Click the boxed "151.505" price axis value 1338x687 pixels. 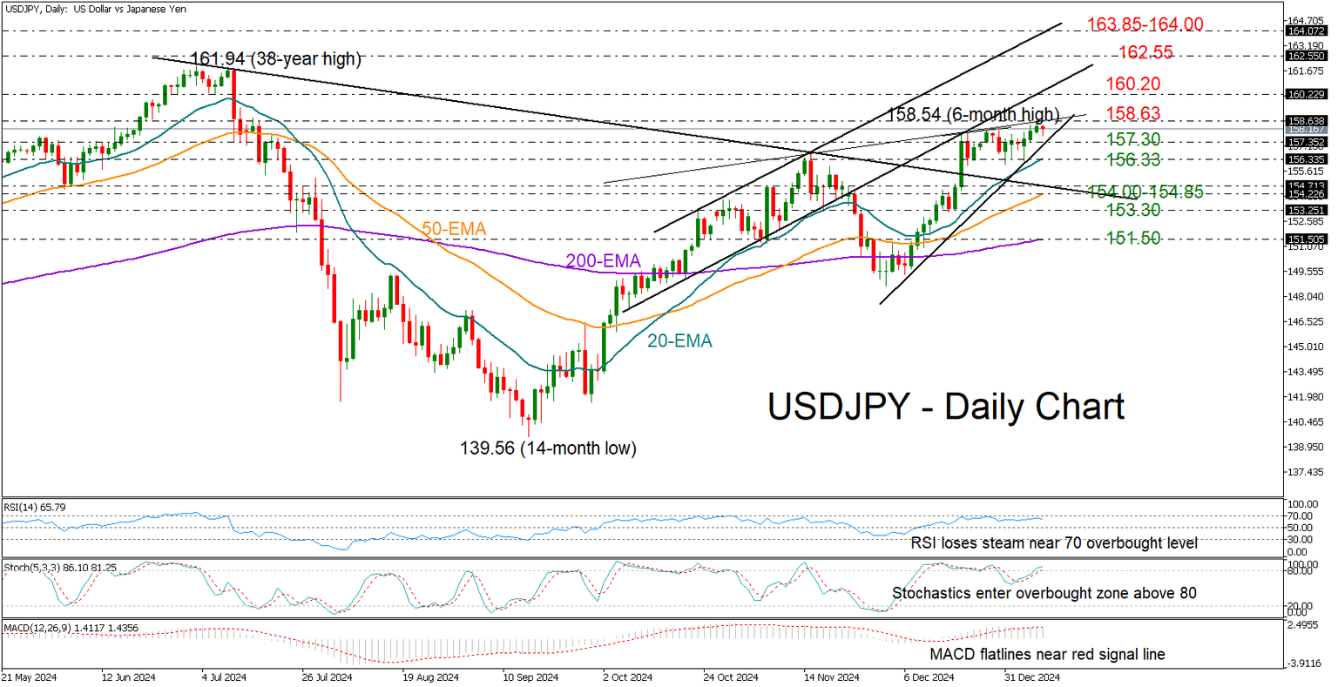1305,239
